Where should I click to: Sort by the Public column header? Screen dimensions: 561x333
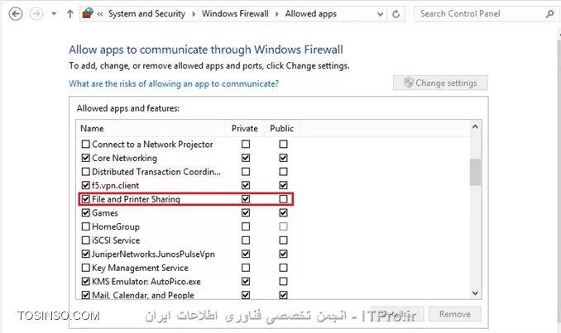(282, 128)
